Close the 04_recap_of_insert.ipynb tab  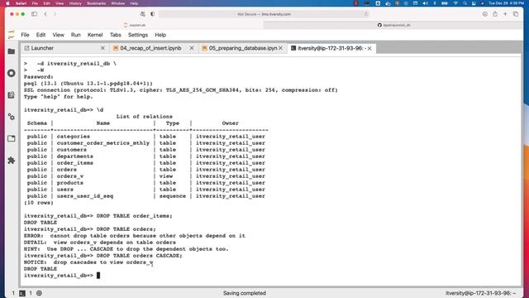(192, 48)
